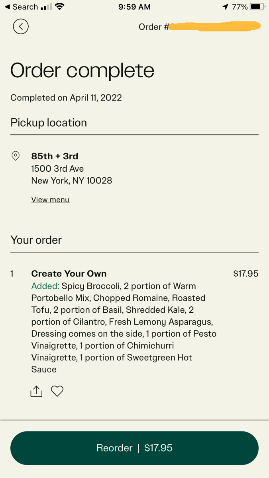This screenshot has height=478, width=269.
Task: Tap the Order complete heading
Action: [x=82, y=71]
